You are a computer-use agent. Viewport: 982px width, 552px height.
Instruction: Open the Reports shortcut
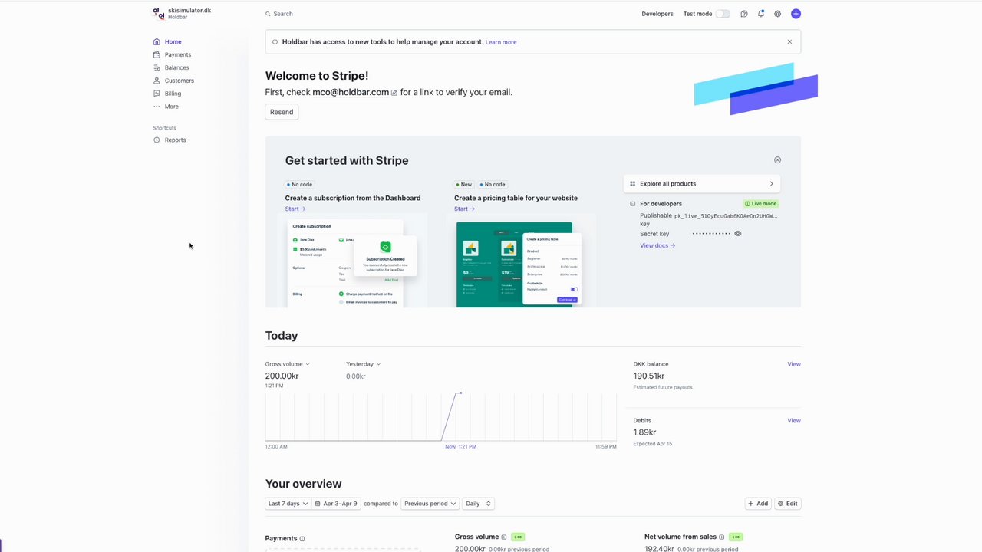(175, 140)
